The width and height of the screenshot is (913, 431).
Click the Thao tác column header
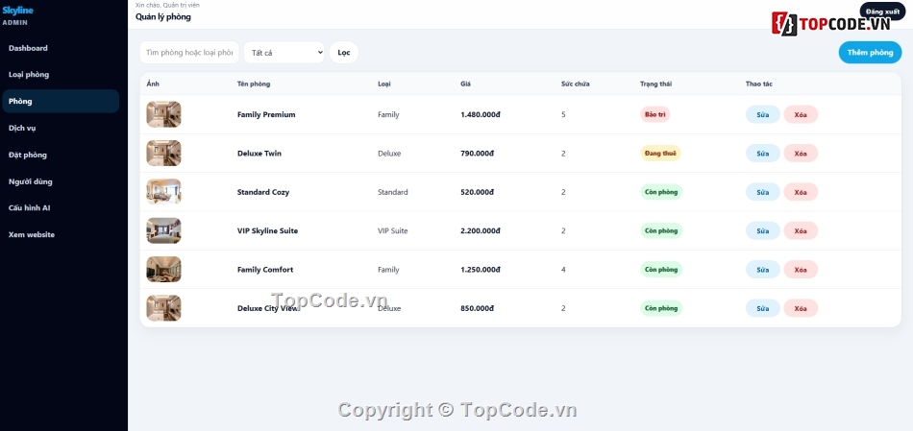758,84
